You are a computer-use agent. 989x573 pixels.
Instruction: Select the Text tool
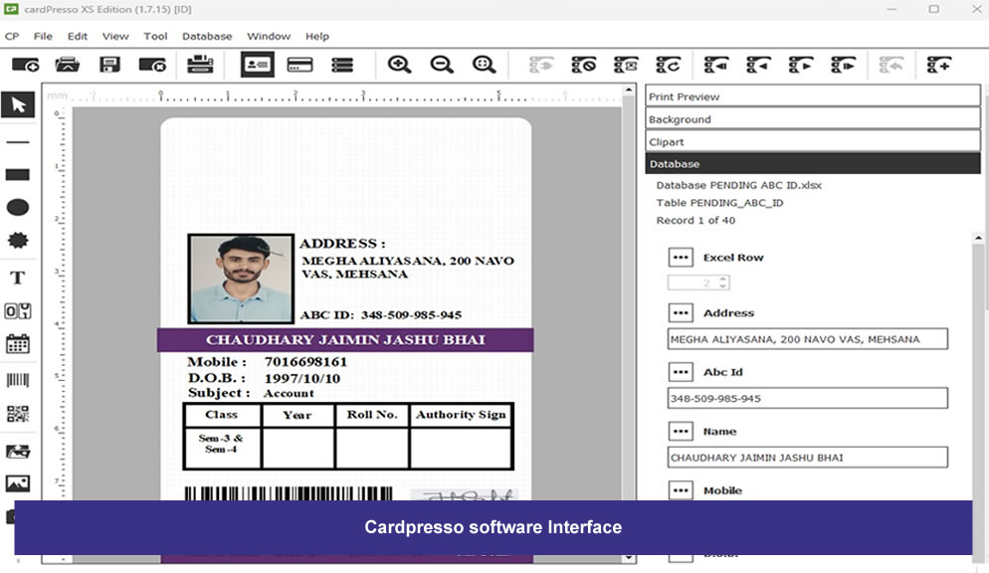pyautogui.click(x=18, y=278)
